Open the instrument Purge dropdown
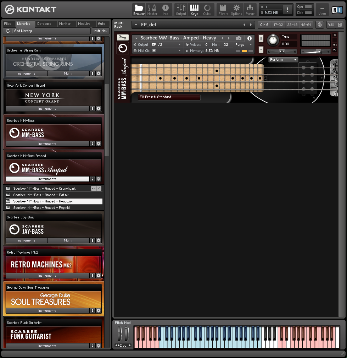This screenshot has width=347, height=358. point(251,44)
